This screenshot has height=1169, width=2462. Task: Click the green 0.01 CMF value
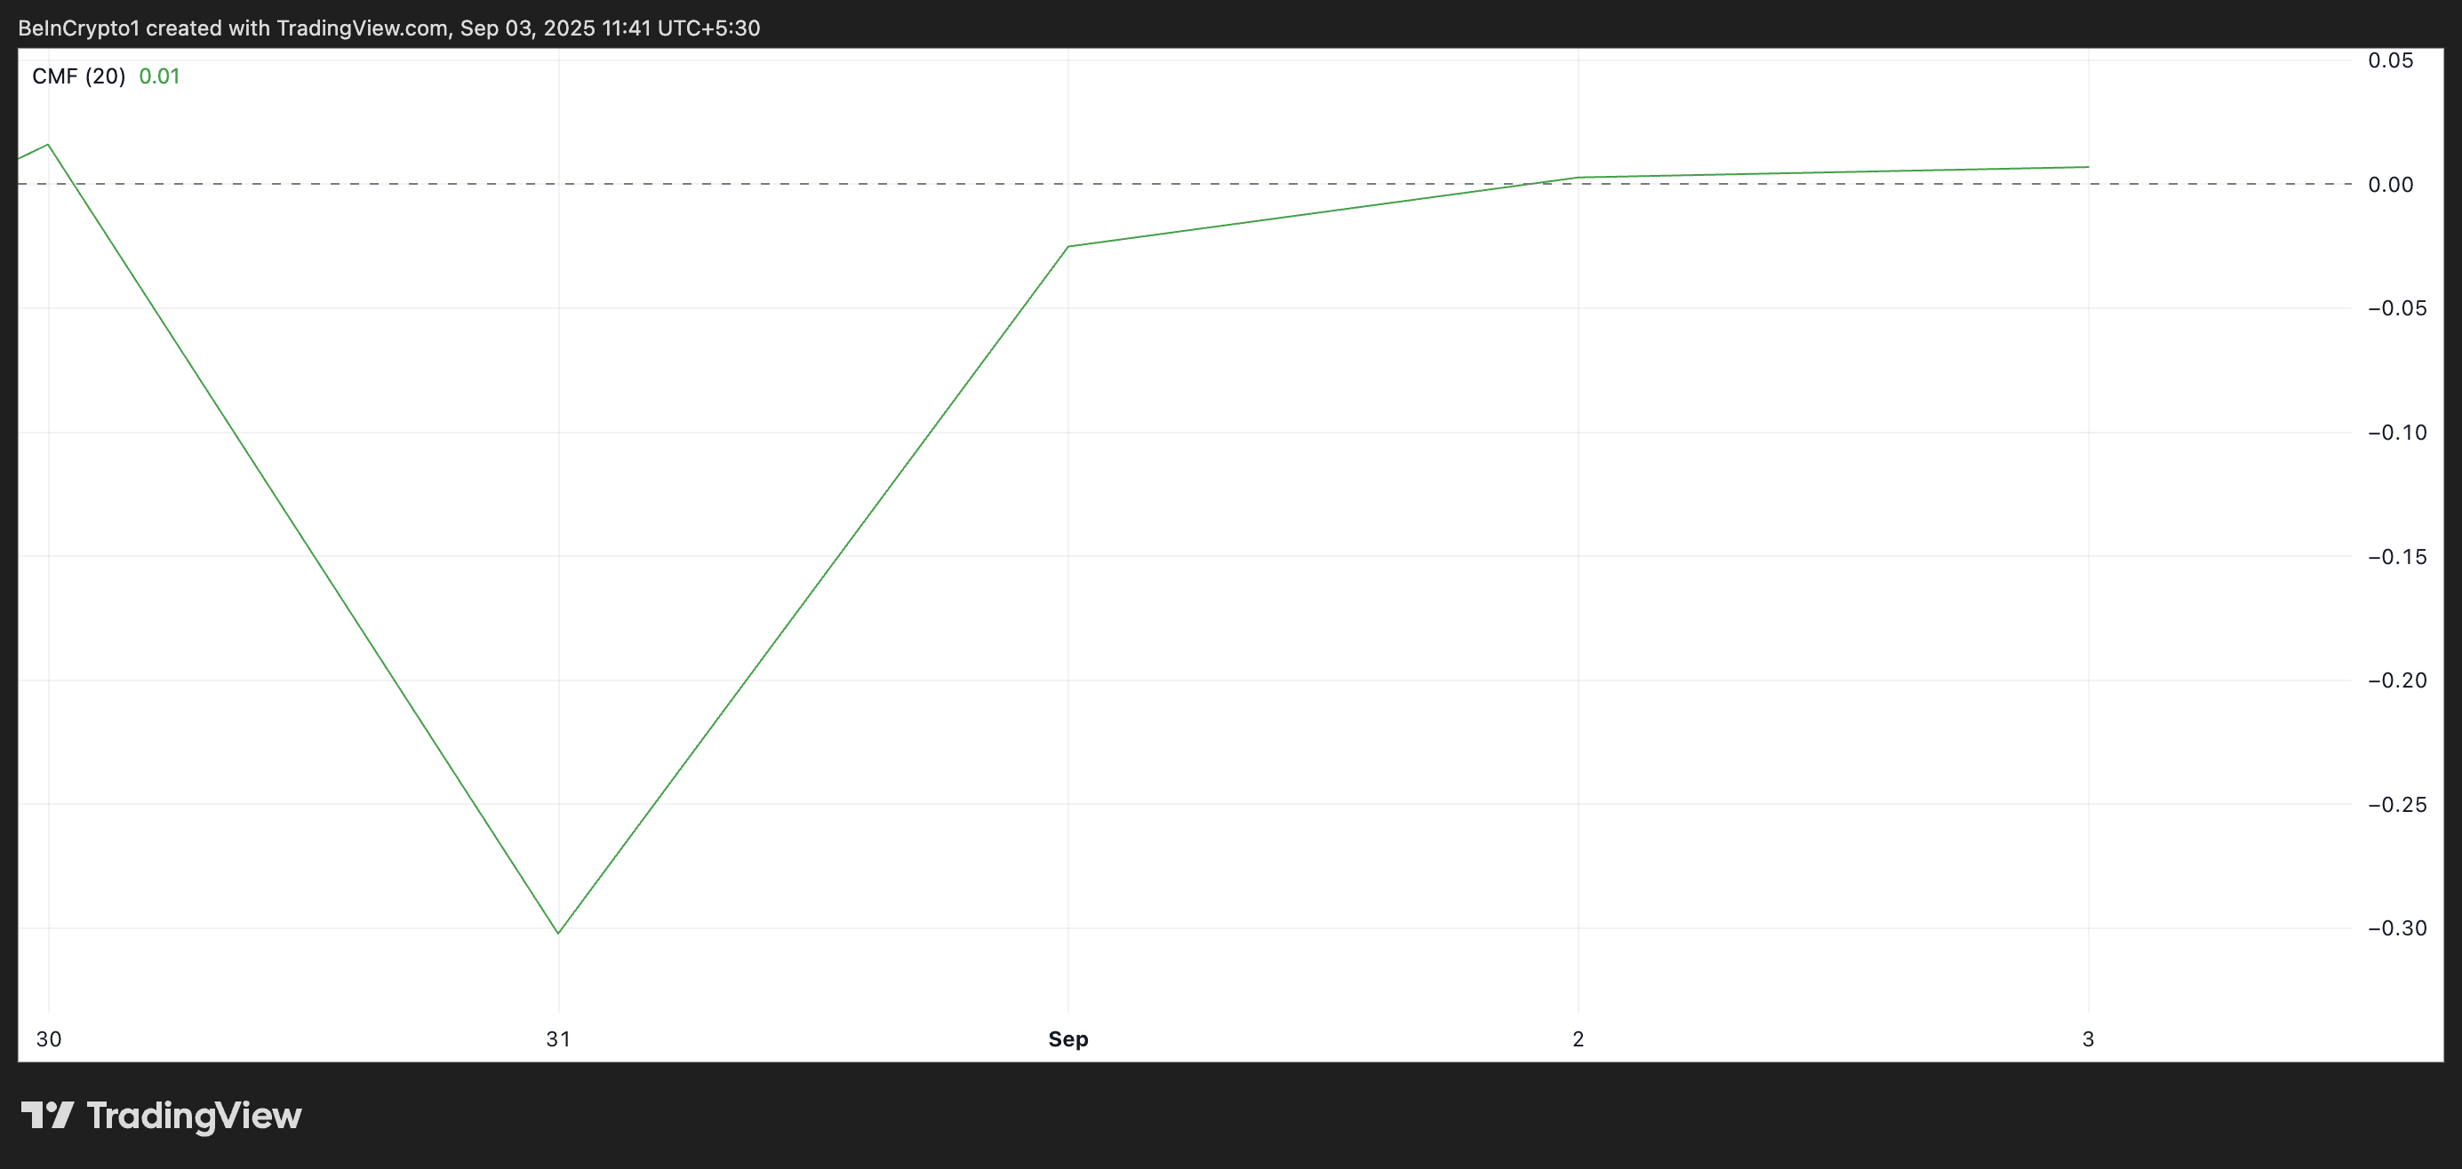tap(159, 76)
